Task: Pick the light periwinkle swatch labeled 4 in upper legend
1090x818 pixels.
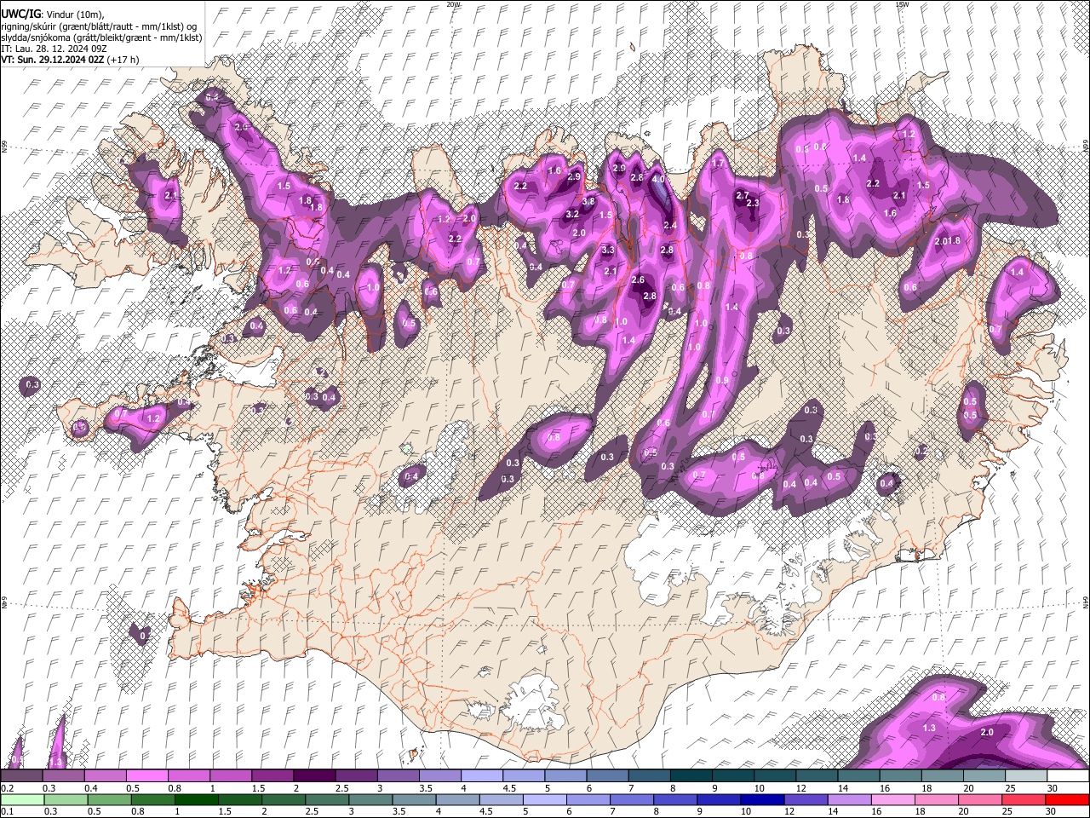Action: pos(482,776)
